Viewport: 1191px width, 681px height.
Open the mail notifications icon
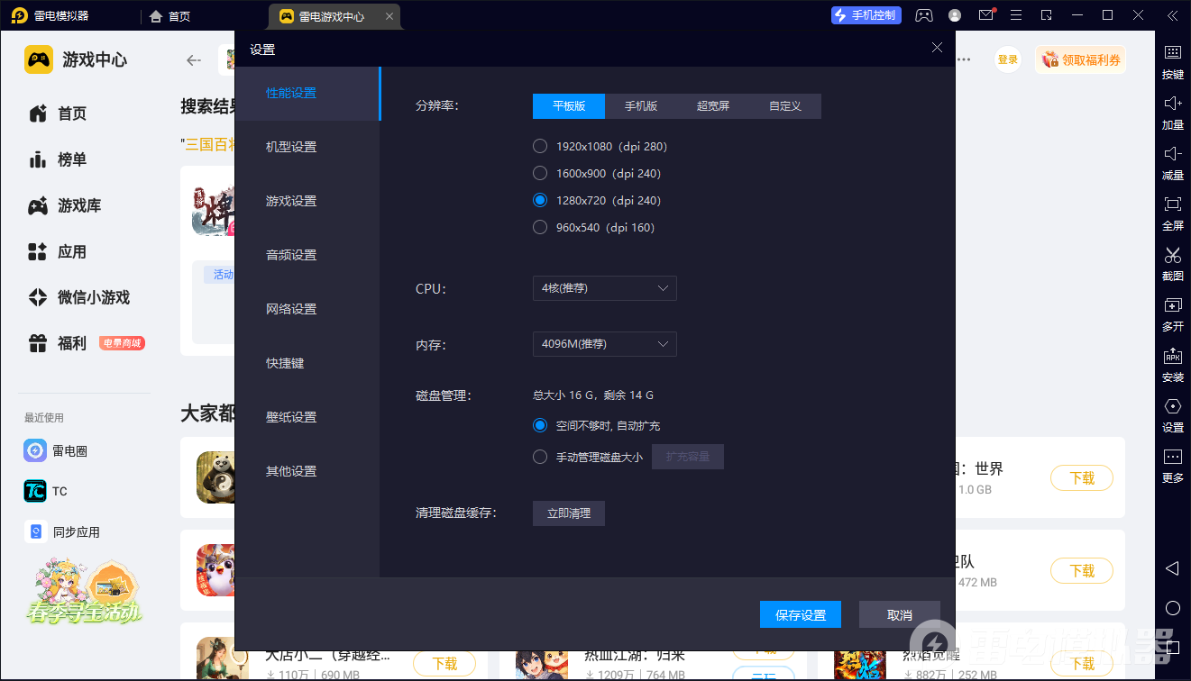tap(986, 15)
